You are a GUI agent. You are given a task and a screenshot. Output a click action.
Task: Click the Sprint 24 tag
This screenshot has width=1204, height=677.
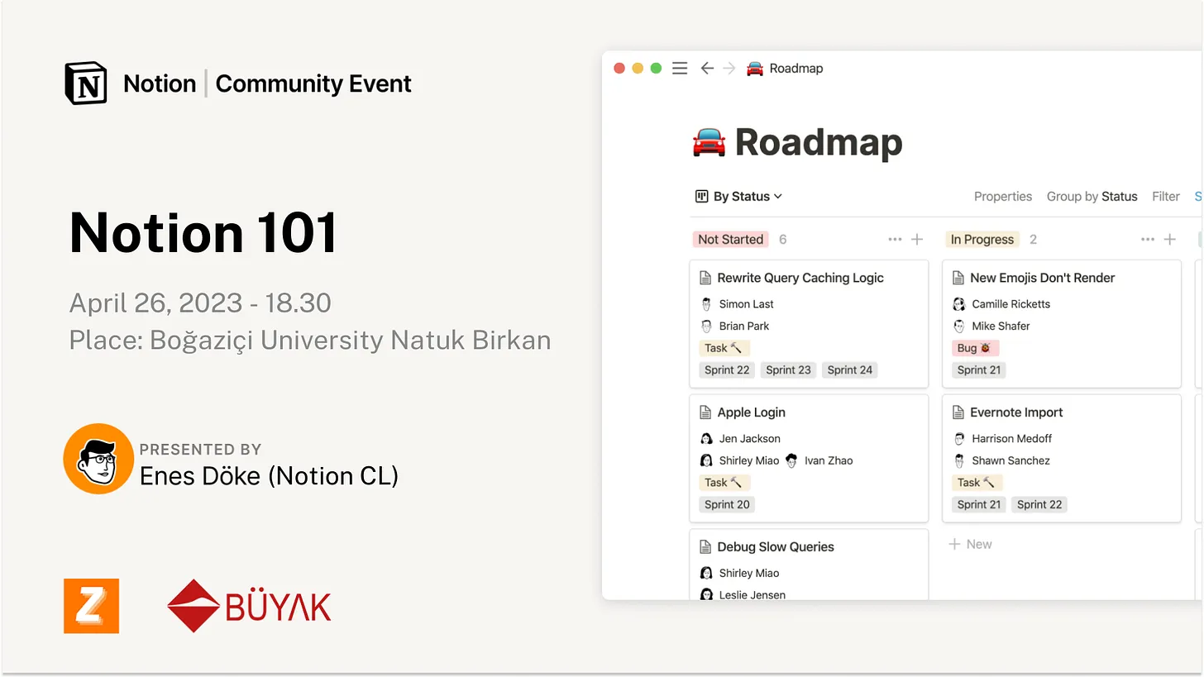850,370
